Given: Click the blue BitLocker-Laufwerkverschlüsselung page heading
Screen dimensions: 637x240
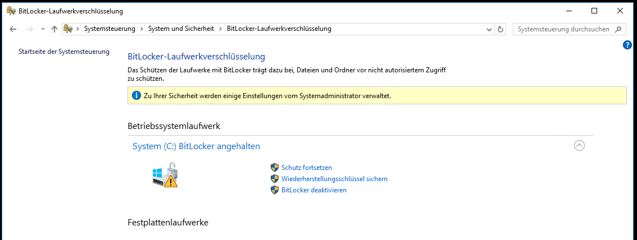Looking at the screenshot, I should (x=196, y=56).
